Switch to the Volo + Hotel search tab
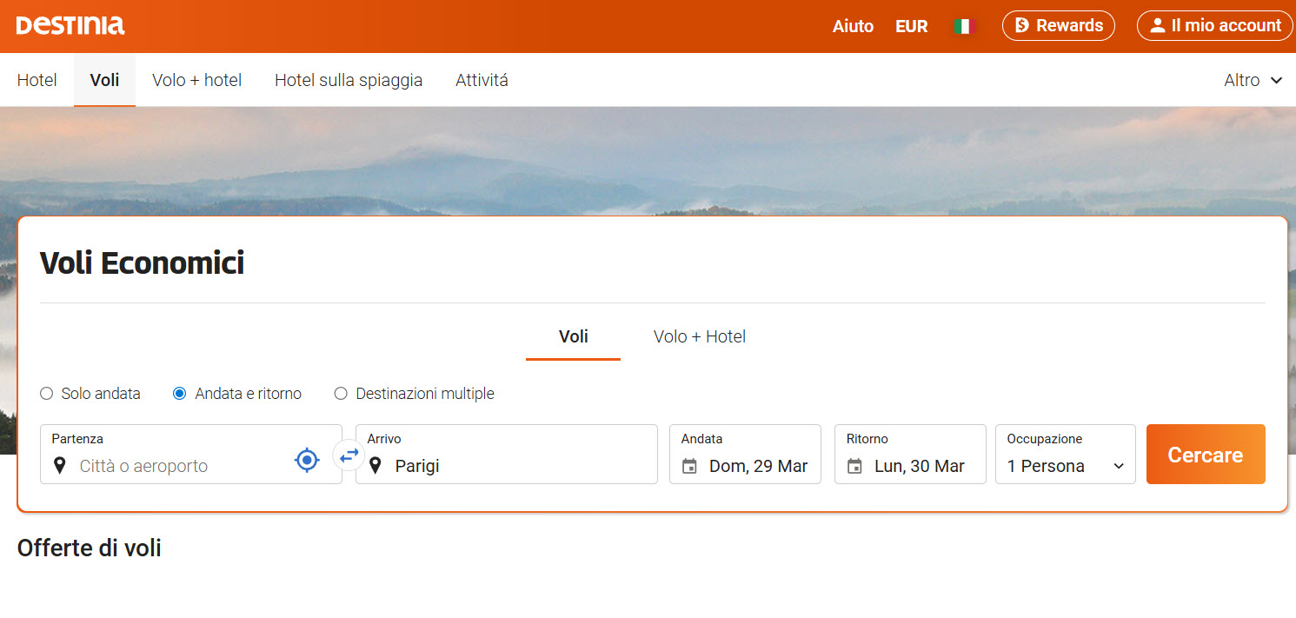Screen dimensions: 1296x618 click(699, 336)
